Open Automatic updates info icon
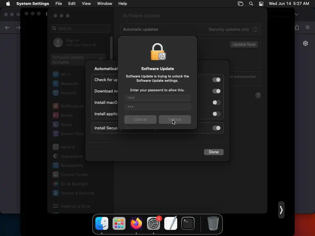This screenshot has height=236, width=315. click(x=255, y=29)
